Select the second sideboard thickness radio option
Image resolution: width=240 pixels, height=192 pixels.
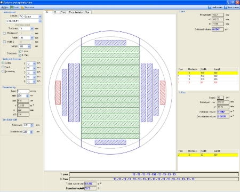(3, 67)
